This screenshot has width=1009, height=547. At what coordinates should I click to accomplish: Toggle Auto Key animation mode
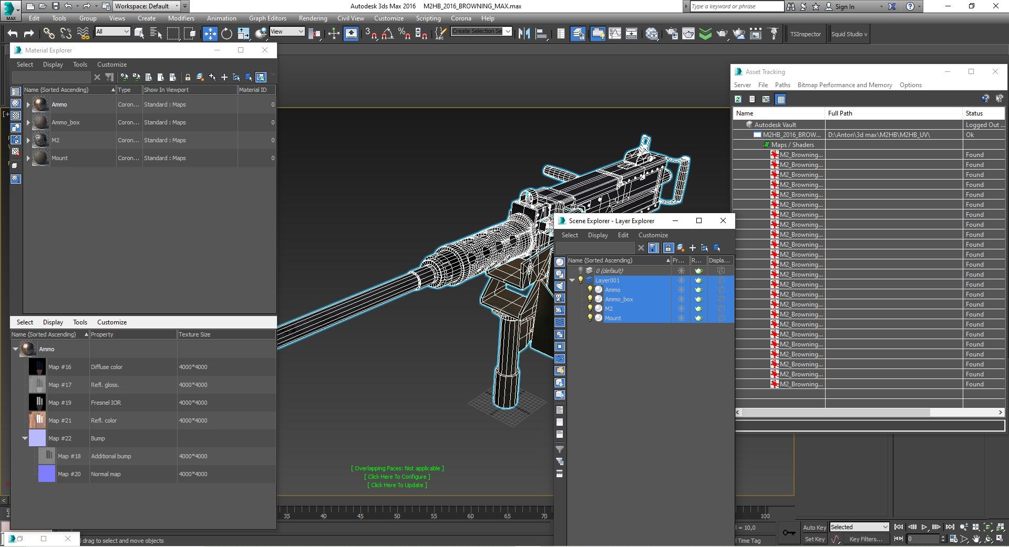click(814, 527)
